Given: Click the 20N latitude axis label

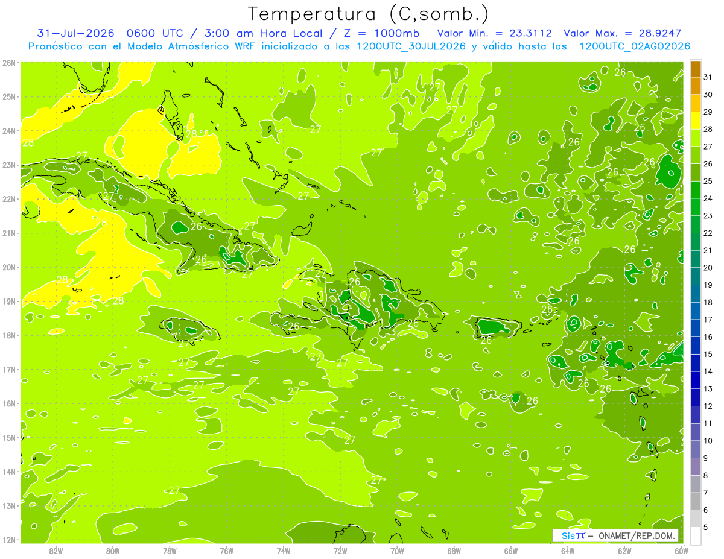Looking at the screenshot, I should [9, 267].
